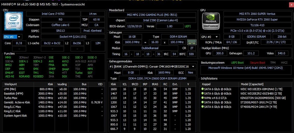Click the AVX2 feature label
Viewport: 294px width, 133px height.
(65, 61)
